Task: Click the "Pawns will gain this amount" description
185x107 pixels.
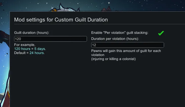Action: (126, 51)
